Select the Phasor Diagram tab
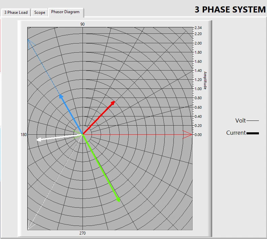 (x=65, y=12)
